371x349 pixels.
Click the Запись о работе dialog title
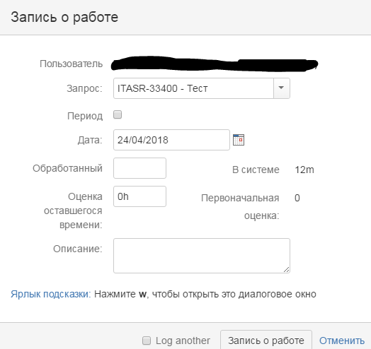[x=64, y=17]
